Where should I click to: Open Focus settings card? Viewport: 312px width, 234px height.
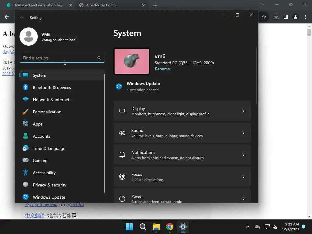coord(182,177)
